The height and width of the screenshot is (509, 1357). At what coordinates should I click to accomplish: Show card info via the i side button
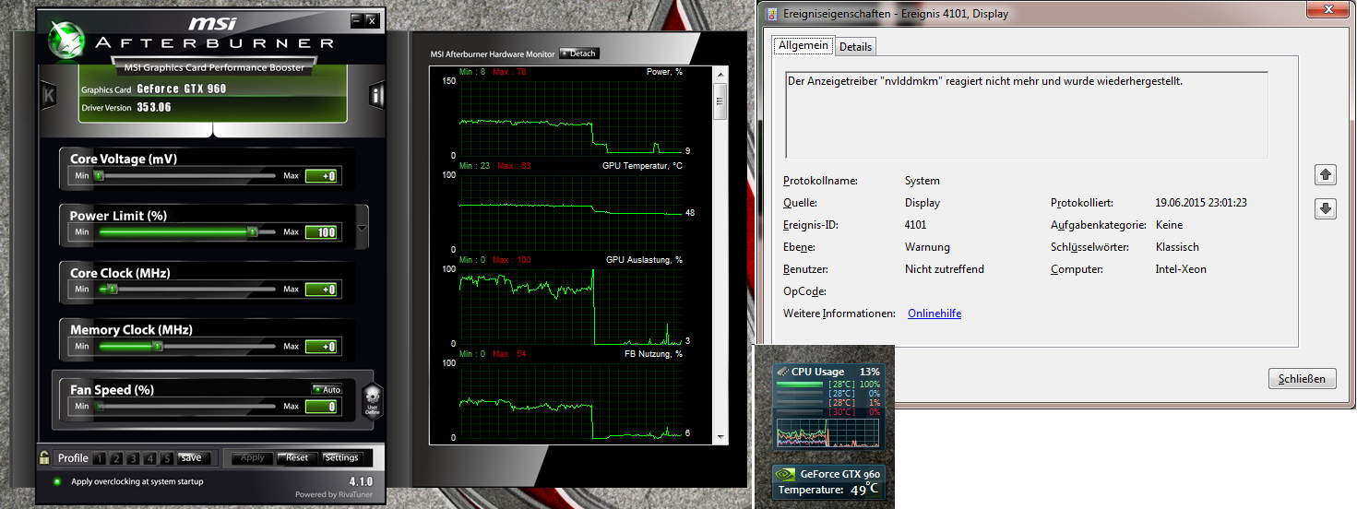[x=376, y=95]
